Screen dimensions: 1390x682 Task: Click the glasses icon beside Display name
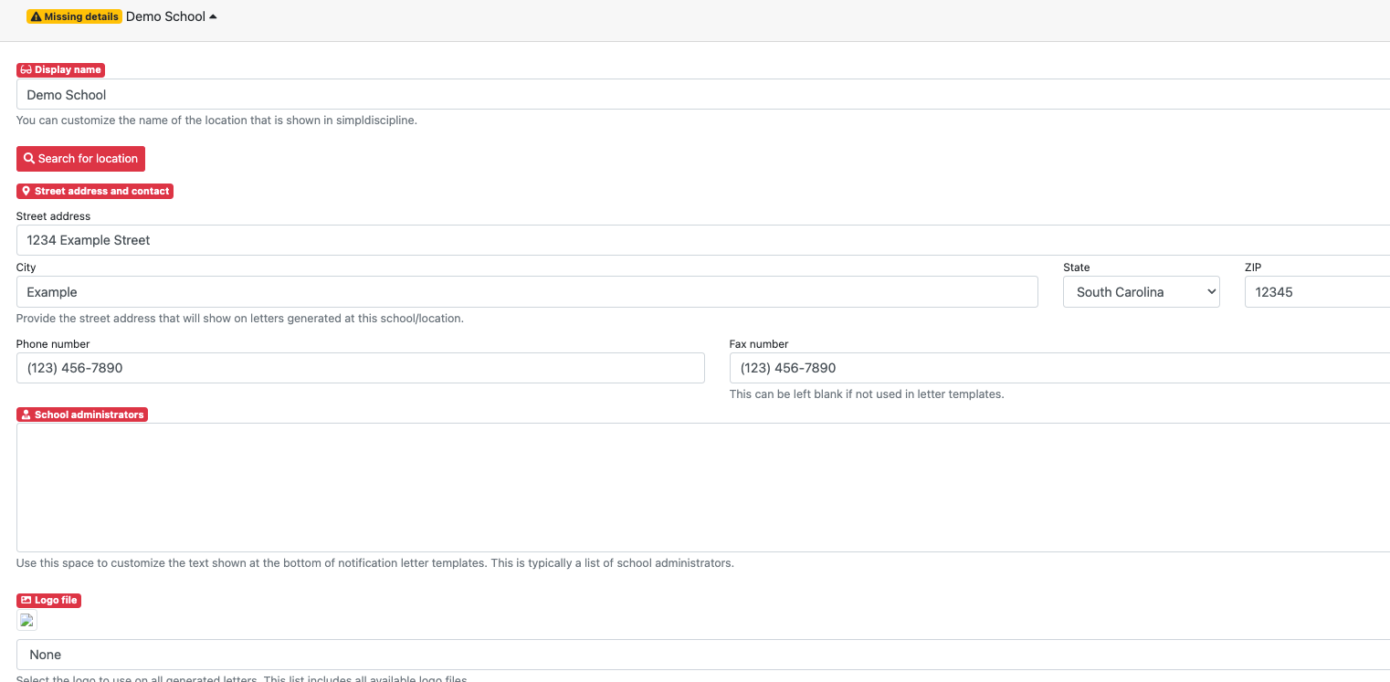(x=26, y=69)
